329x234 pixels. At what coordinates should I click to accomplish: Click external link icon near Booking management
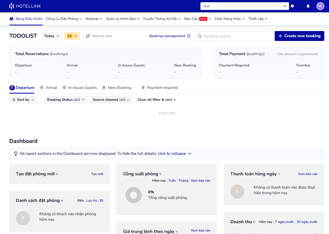tap(189, 36)
